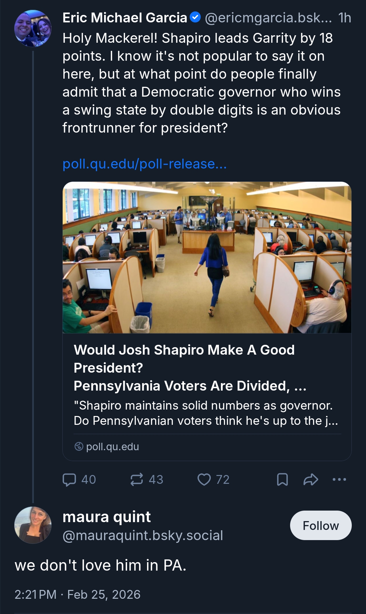Viewport: 366px width, 614px height.
Task: Repost the Eric Michael Garcia post
Action: pyautogui.click(x=137, y=480)
